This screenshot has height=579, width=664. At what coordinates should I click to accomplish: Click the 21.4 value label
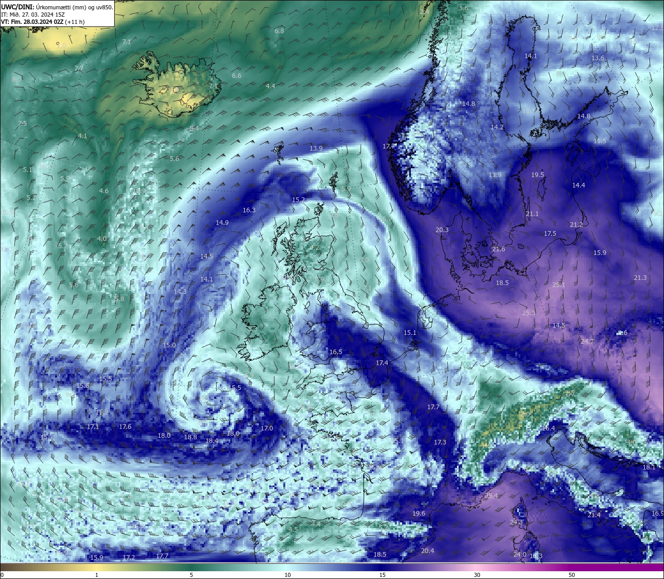click(594, 515)
